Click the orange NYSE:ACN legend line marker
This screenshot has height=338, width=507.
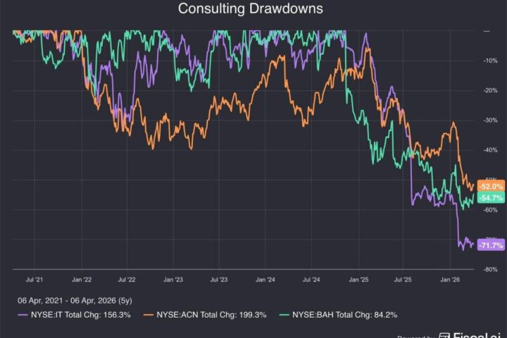click(x=149, y=315)
